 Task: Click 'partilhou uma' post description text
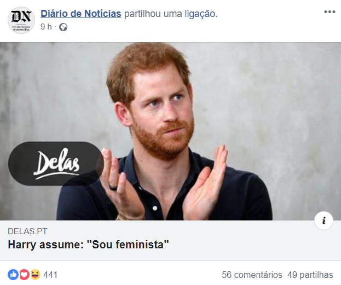[153, 14]
